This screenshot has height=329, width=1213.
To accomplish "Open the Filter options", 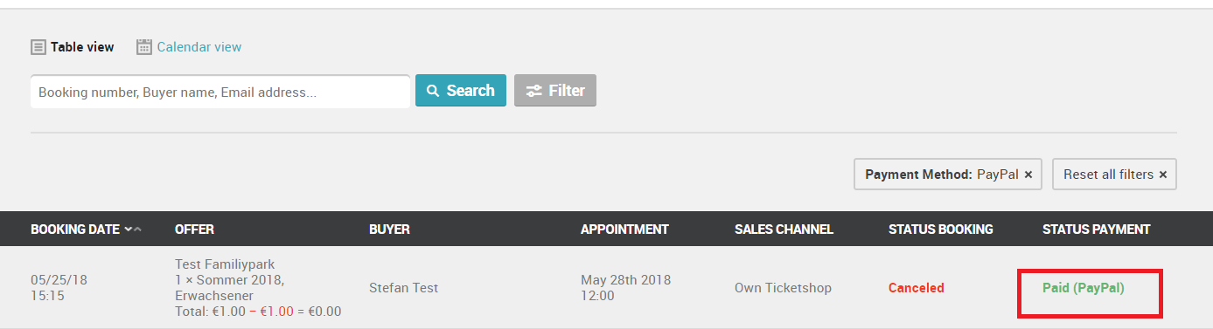I will click(x=555, y=91).
